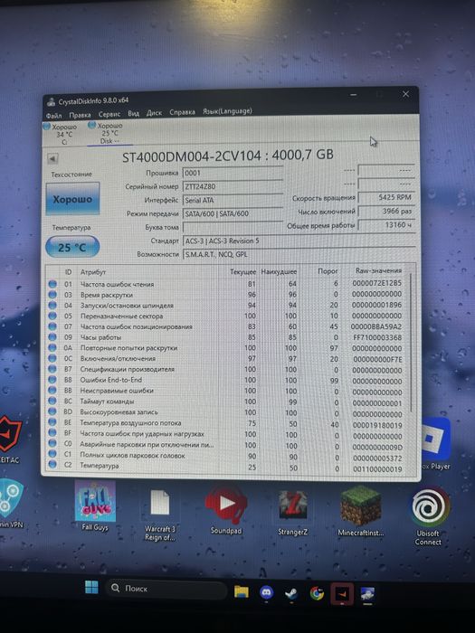Click the Серийный номер field
The image size is (475, 633).
click(x=233, y=187)
